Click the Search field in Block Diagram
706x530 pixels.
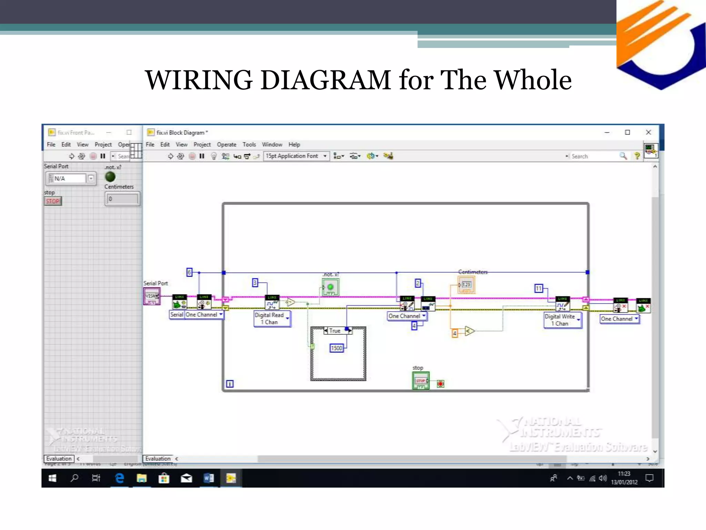(x=594, y=156)
